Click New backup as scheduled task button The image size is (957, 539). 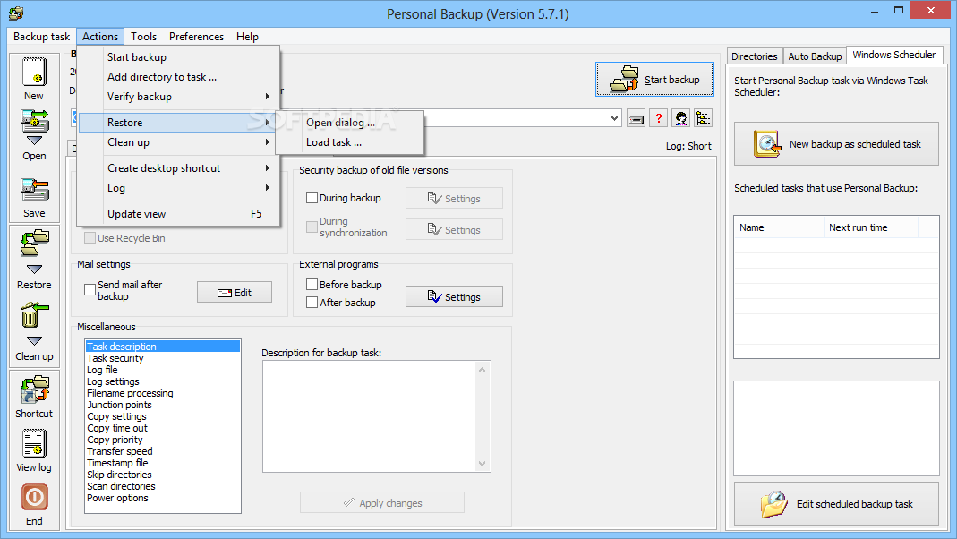836,144
